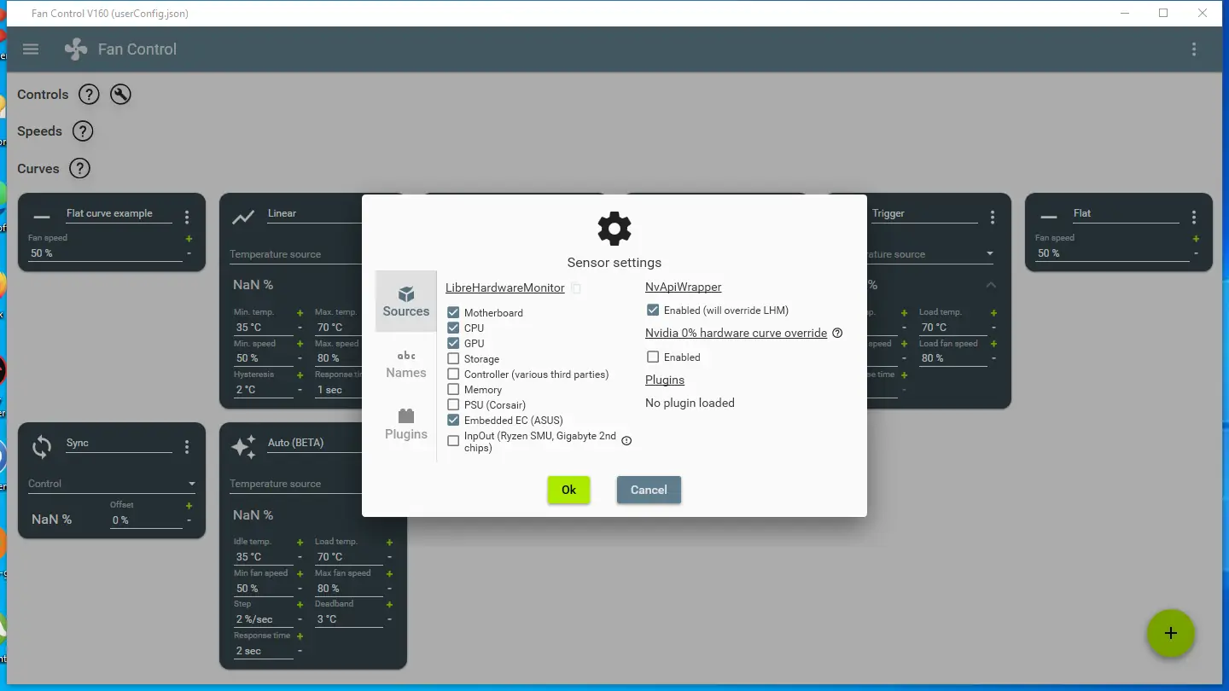Open the app's top-right three-dot menu
The width and height of the screenshot is (1229, 691).
click(x=1194, y=49)
